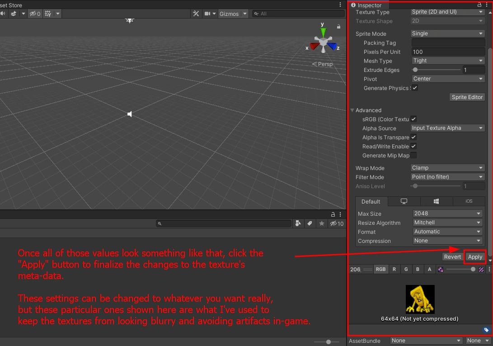Open scene effects dropdown arrow
This screenshot has width=493, height=346.
pos(23,14)
